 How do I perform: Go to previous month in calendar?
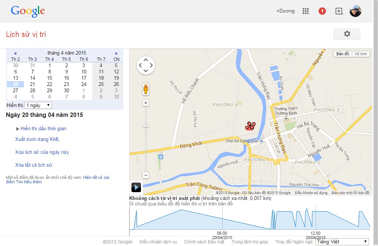(16, 53)
